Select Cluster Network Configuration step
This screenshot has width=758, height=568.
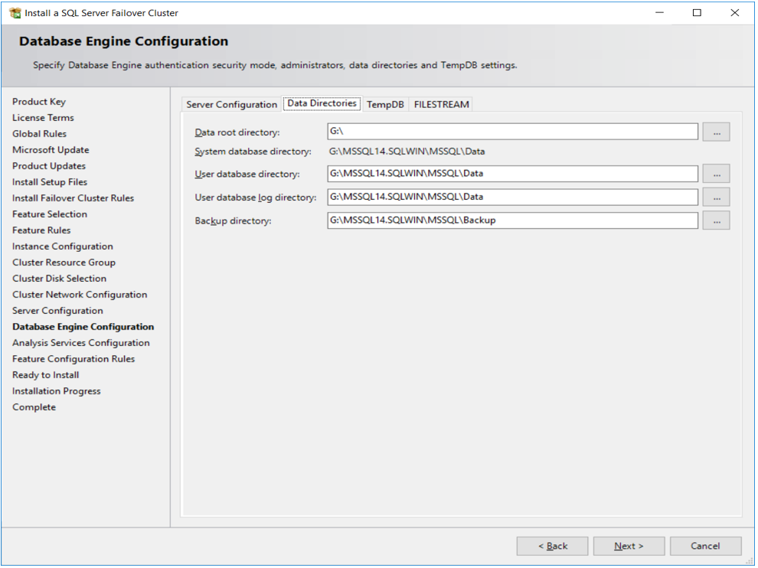pos(80,295)
